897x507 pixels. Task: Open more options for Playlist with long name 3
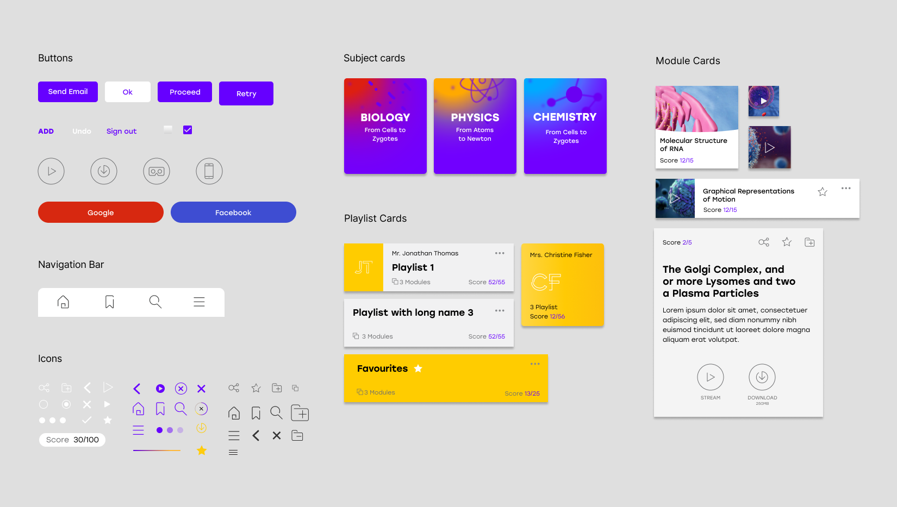tap(500, 311)
